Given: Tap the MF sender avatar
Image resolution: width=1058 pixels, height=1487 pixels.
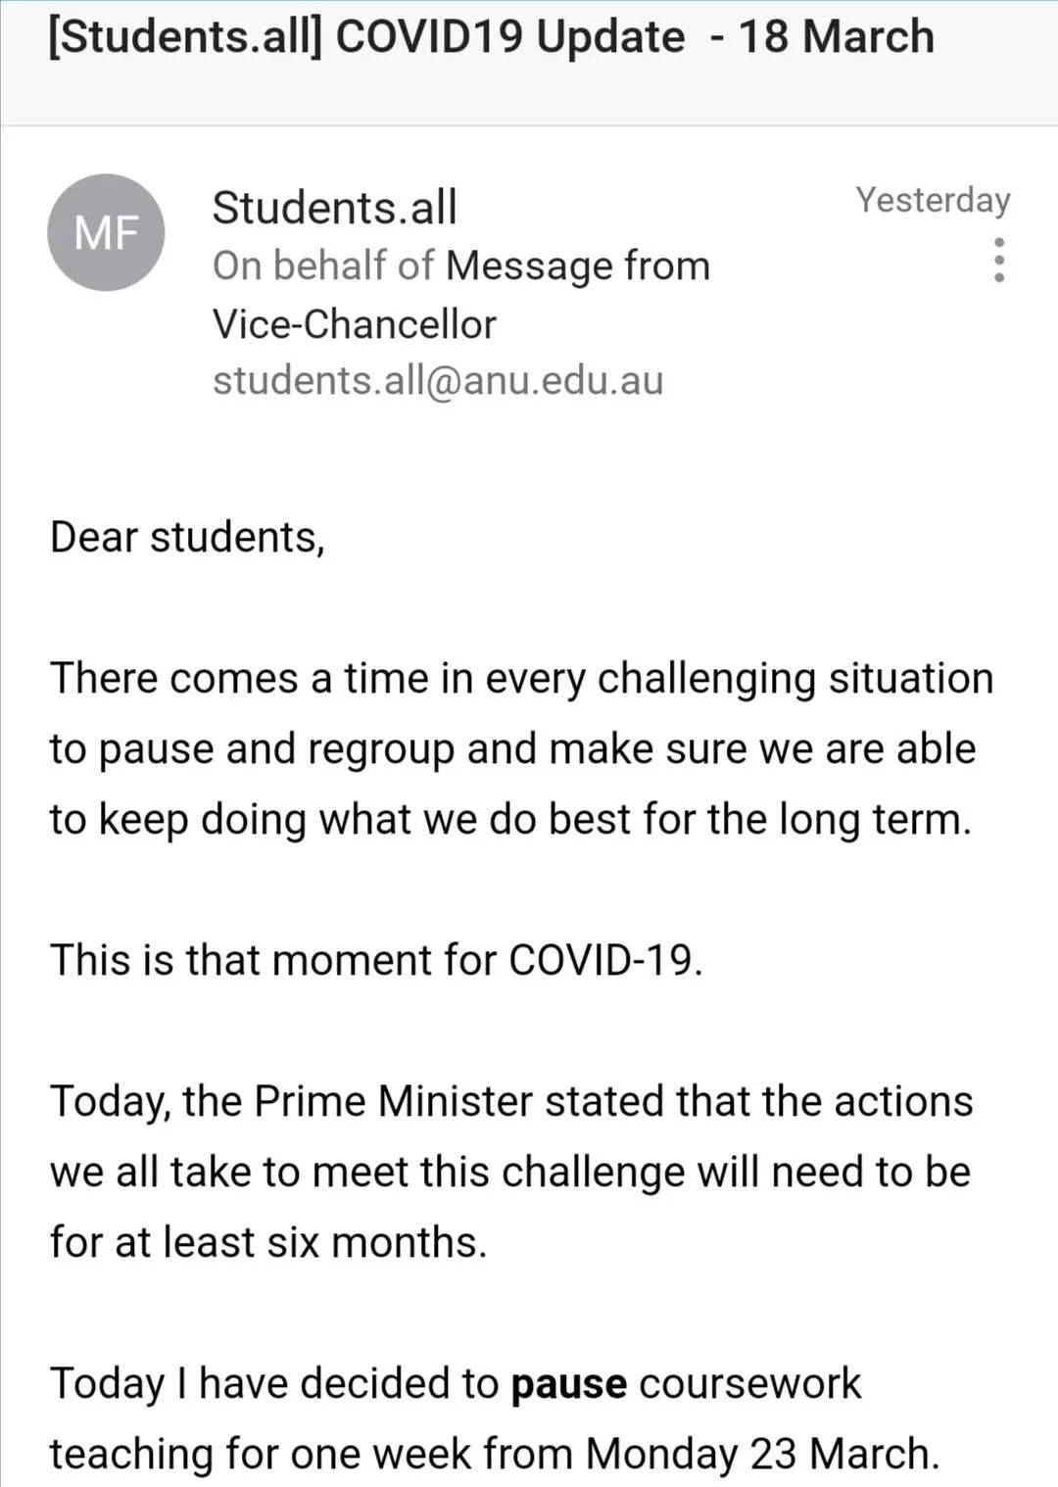Looking at the screenshot, I should pyautogui.click(x=106, y=232).
